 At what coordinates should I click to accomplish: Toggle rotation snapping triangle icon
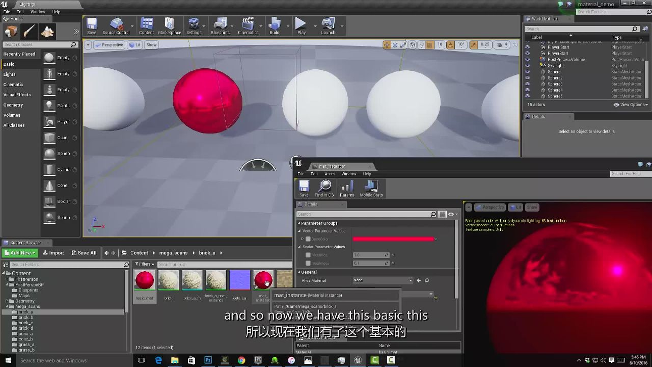pyautogui.click(x=450, y=45)
